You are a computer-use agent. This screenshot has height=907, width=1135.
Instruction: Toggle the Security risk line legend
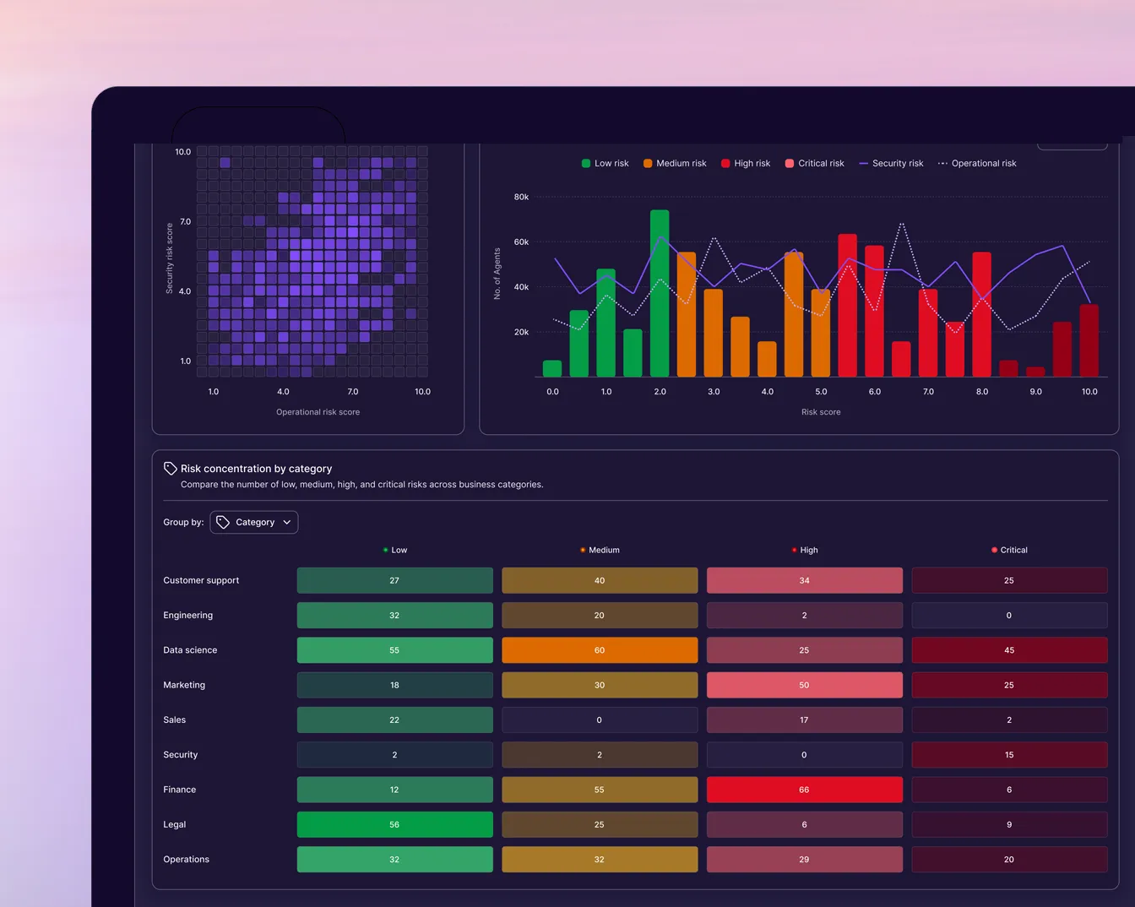[x=891, y=163]
